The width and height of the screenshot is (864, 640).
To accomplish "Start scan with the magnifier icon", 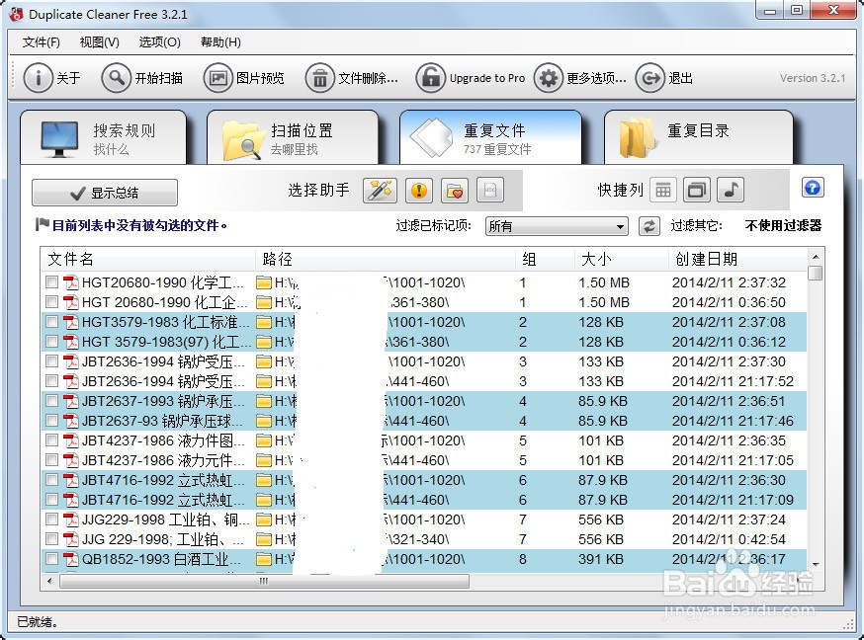I will [x=116, y=78].
